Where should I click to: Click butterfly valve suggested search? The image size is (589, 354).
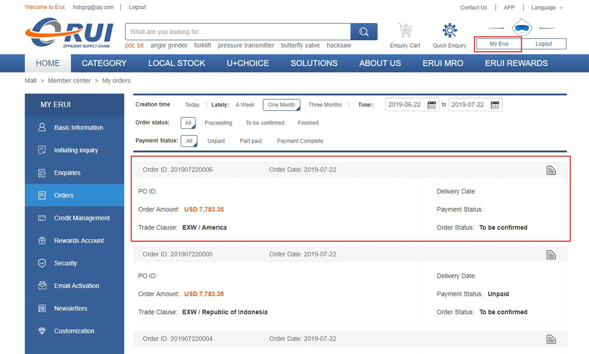point(300,45)
